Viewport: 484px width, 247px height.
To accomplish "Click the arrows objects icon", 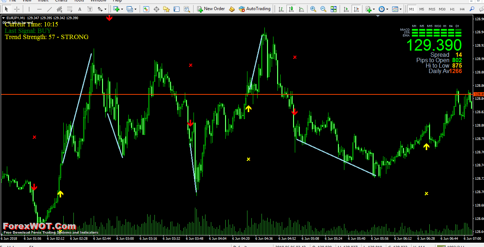I will 100,9.
